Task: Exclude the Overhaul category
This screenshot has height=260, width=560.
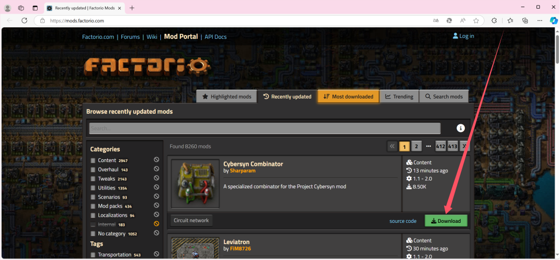Action: (156, 169)
